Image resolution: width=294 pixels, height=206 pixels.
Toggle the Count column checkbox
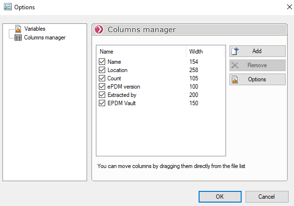[102, 78]
